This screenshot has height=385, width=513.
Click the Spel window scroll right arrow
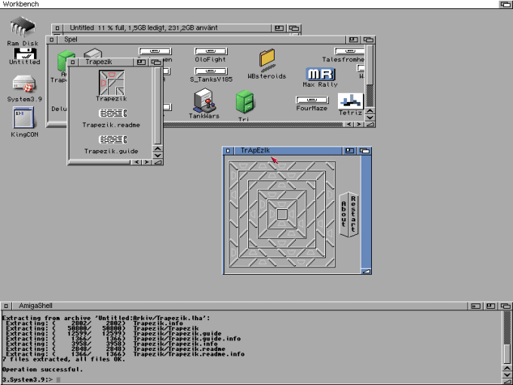coord(359,125)
